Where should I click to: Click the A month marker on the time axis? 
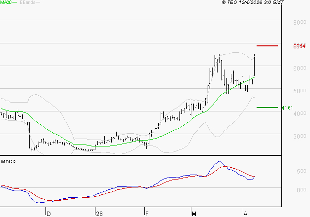point(245,214)
